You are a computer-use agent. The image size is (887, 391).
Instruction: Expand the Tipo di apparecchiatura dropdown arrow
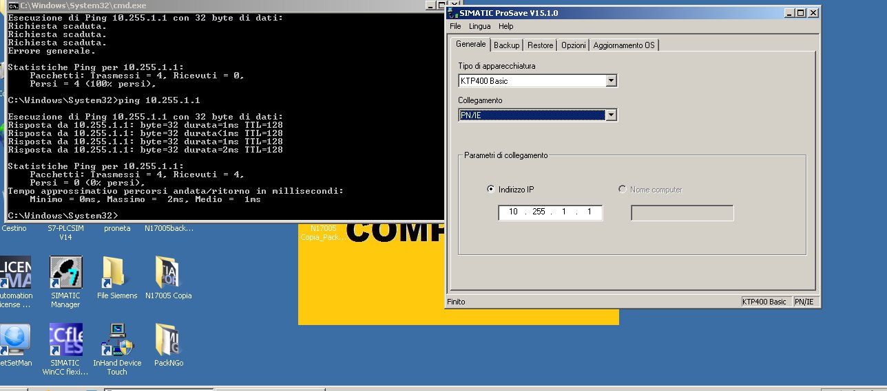611,81
